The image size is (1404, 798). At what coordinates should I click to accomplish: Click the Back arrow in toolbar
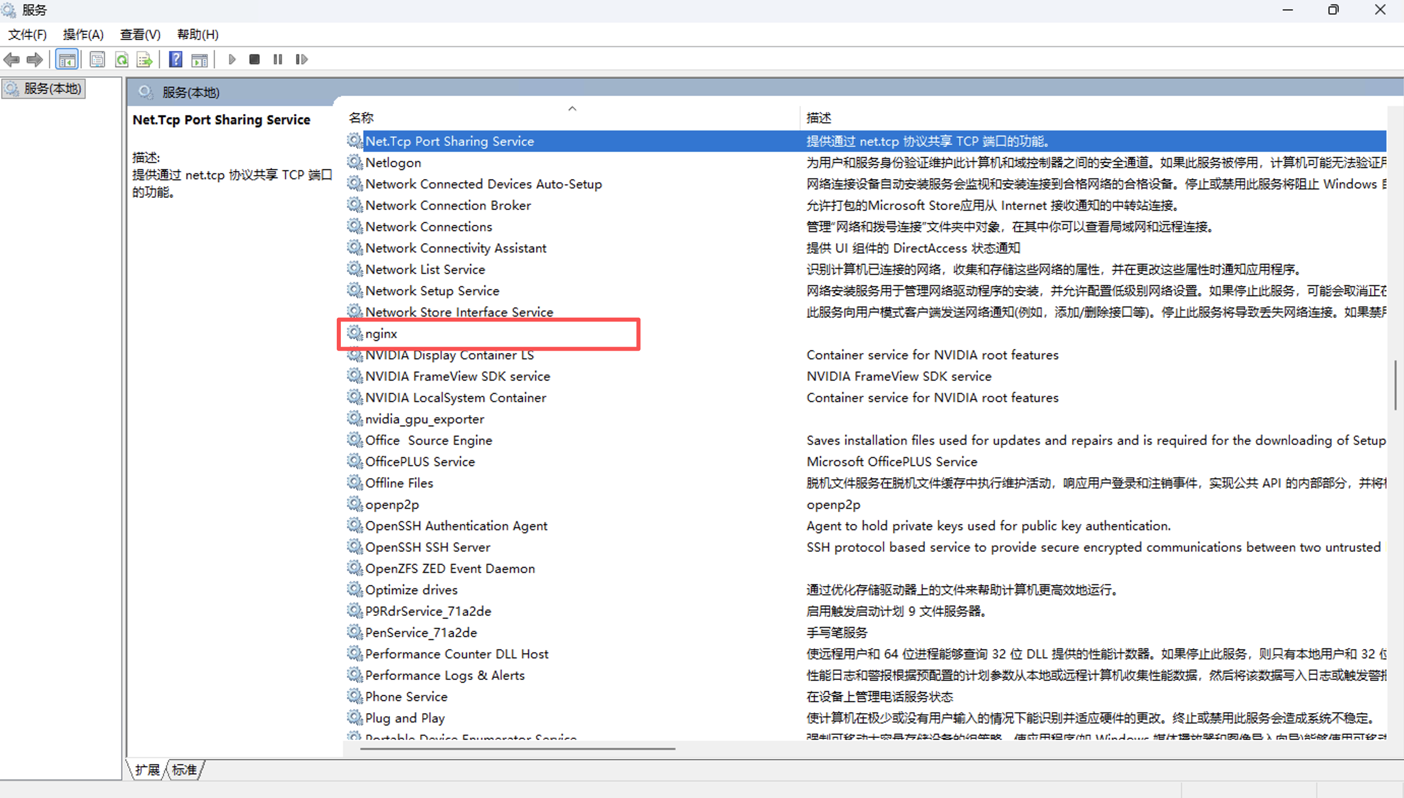12,59
